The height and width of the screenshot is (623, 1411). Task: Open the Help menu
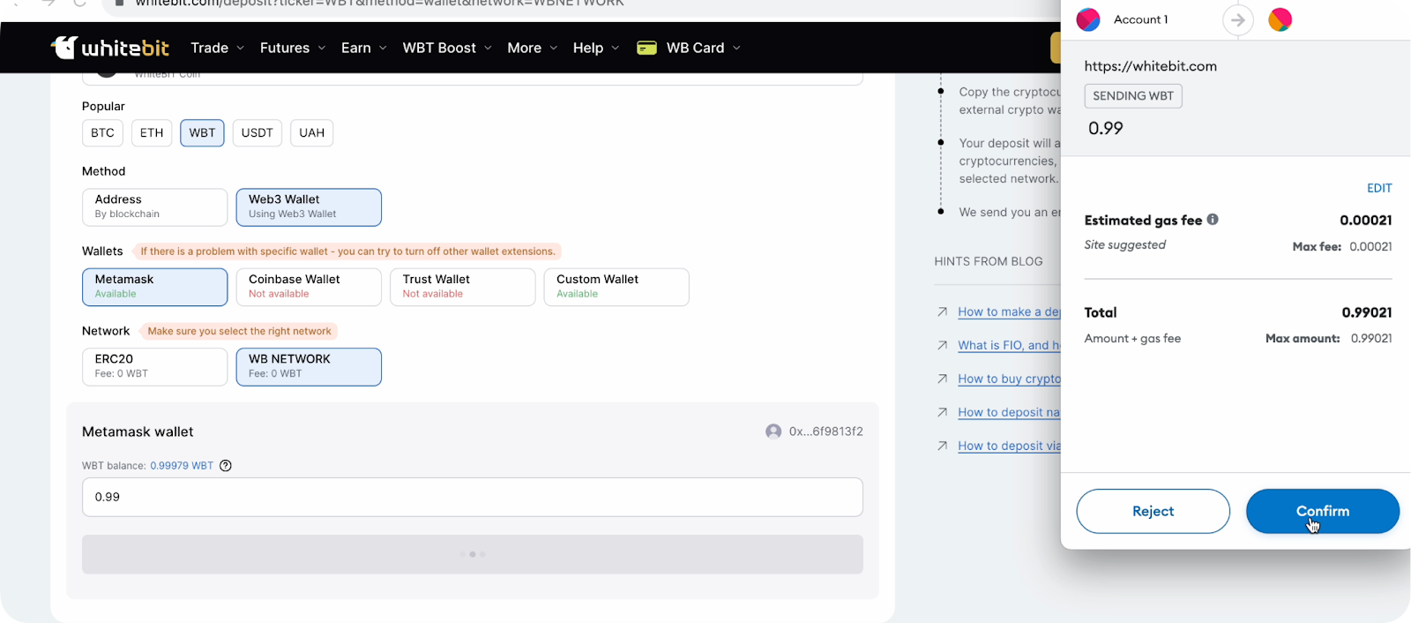pos(595,48)
